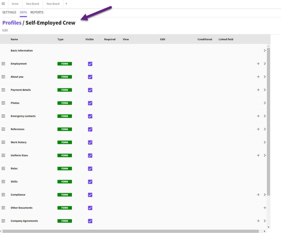Add a field to References form

(258, 129)
